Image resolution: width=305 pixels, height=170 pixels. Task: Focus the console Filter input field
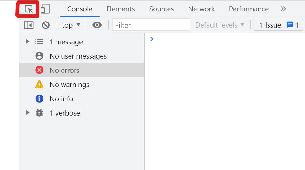[151, 25]
